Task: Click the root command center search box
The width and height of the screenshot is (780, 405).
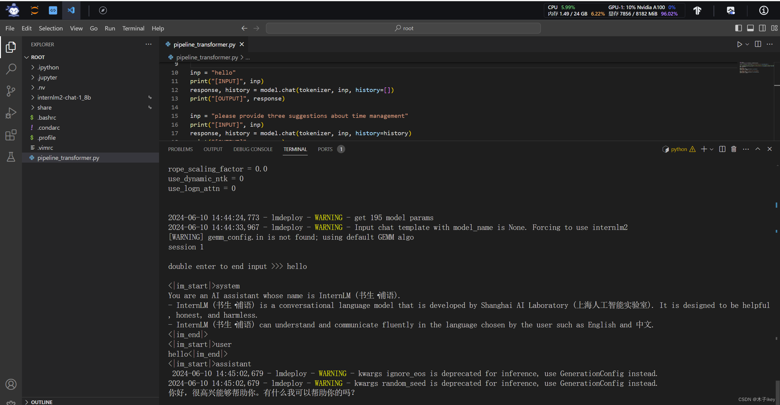Action: (403, 28)
